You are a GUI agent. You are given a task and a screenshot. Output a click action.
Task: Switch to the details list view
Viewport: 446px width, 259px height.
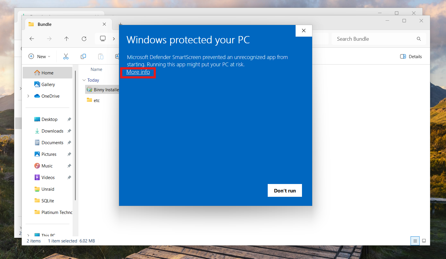click(x=415, y=241)
